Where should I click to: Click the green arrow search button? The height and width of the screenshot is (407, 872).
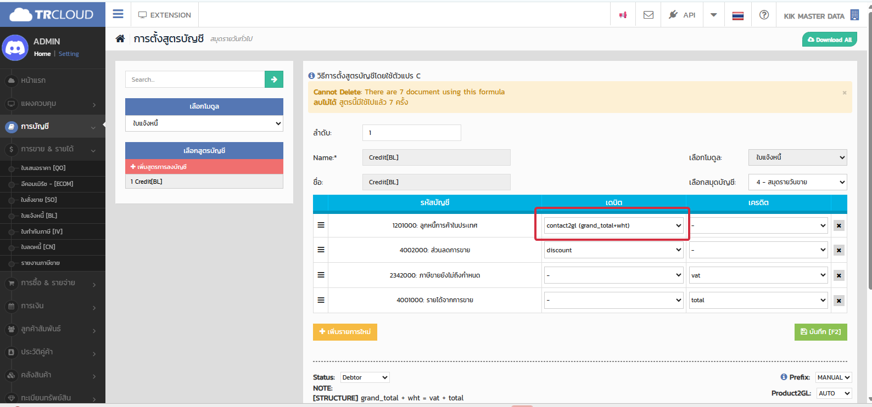pyautogui.click(x=274, y=80)
